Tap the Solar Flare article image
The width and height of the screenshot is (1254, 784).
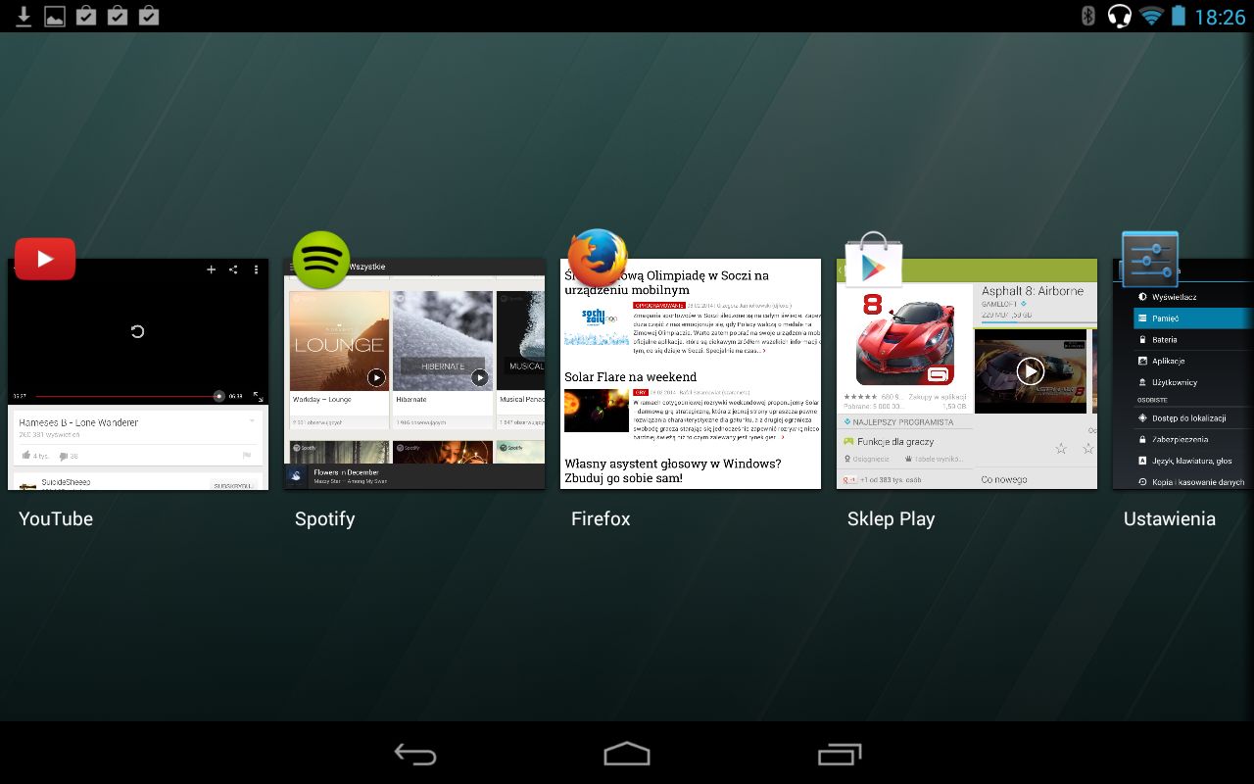pyautogui.click(x=597, y=411)
